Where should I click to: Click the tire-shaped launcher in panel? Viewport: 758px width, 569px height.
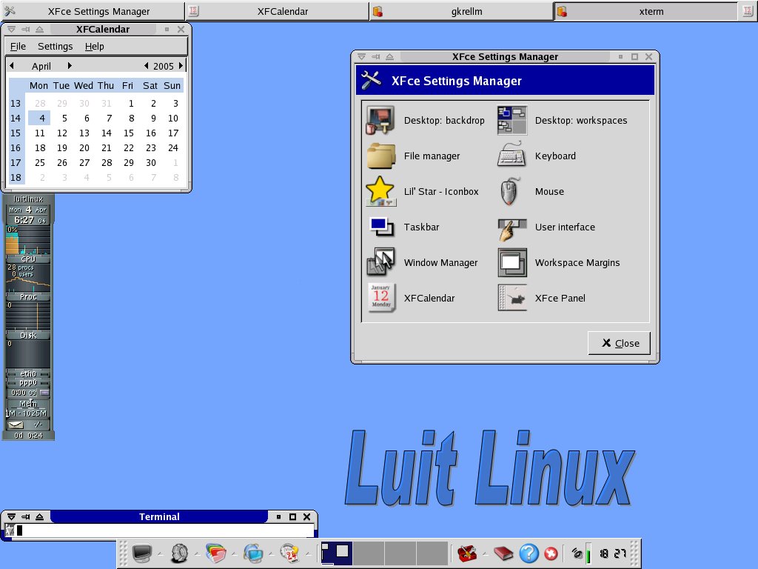(x=179, y=553)
